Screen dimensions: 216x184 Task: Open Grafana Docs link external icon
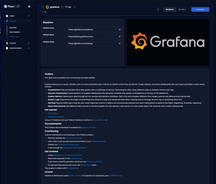[120, 30]
